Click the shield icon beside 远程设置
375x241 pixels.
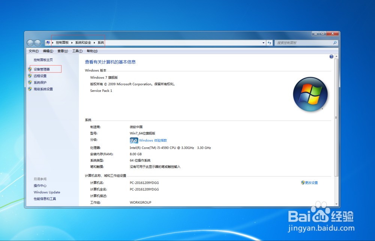30,76
